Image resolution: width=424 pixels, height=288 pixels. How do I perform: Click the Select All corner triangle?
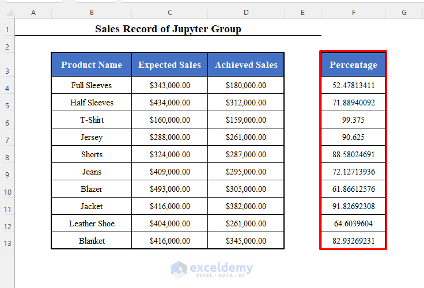click(x=7, y=13)
